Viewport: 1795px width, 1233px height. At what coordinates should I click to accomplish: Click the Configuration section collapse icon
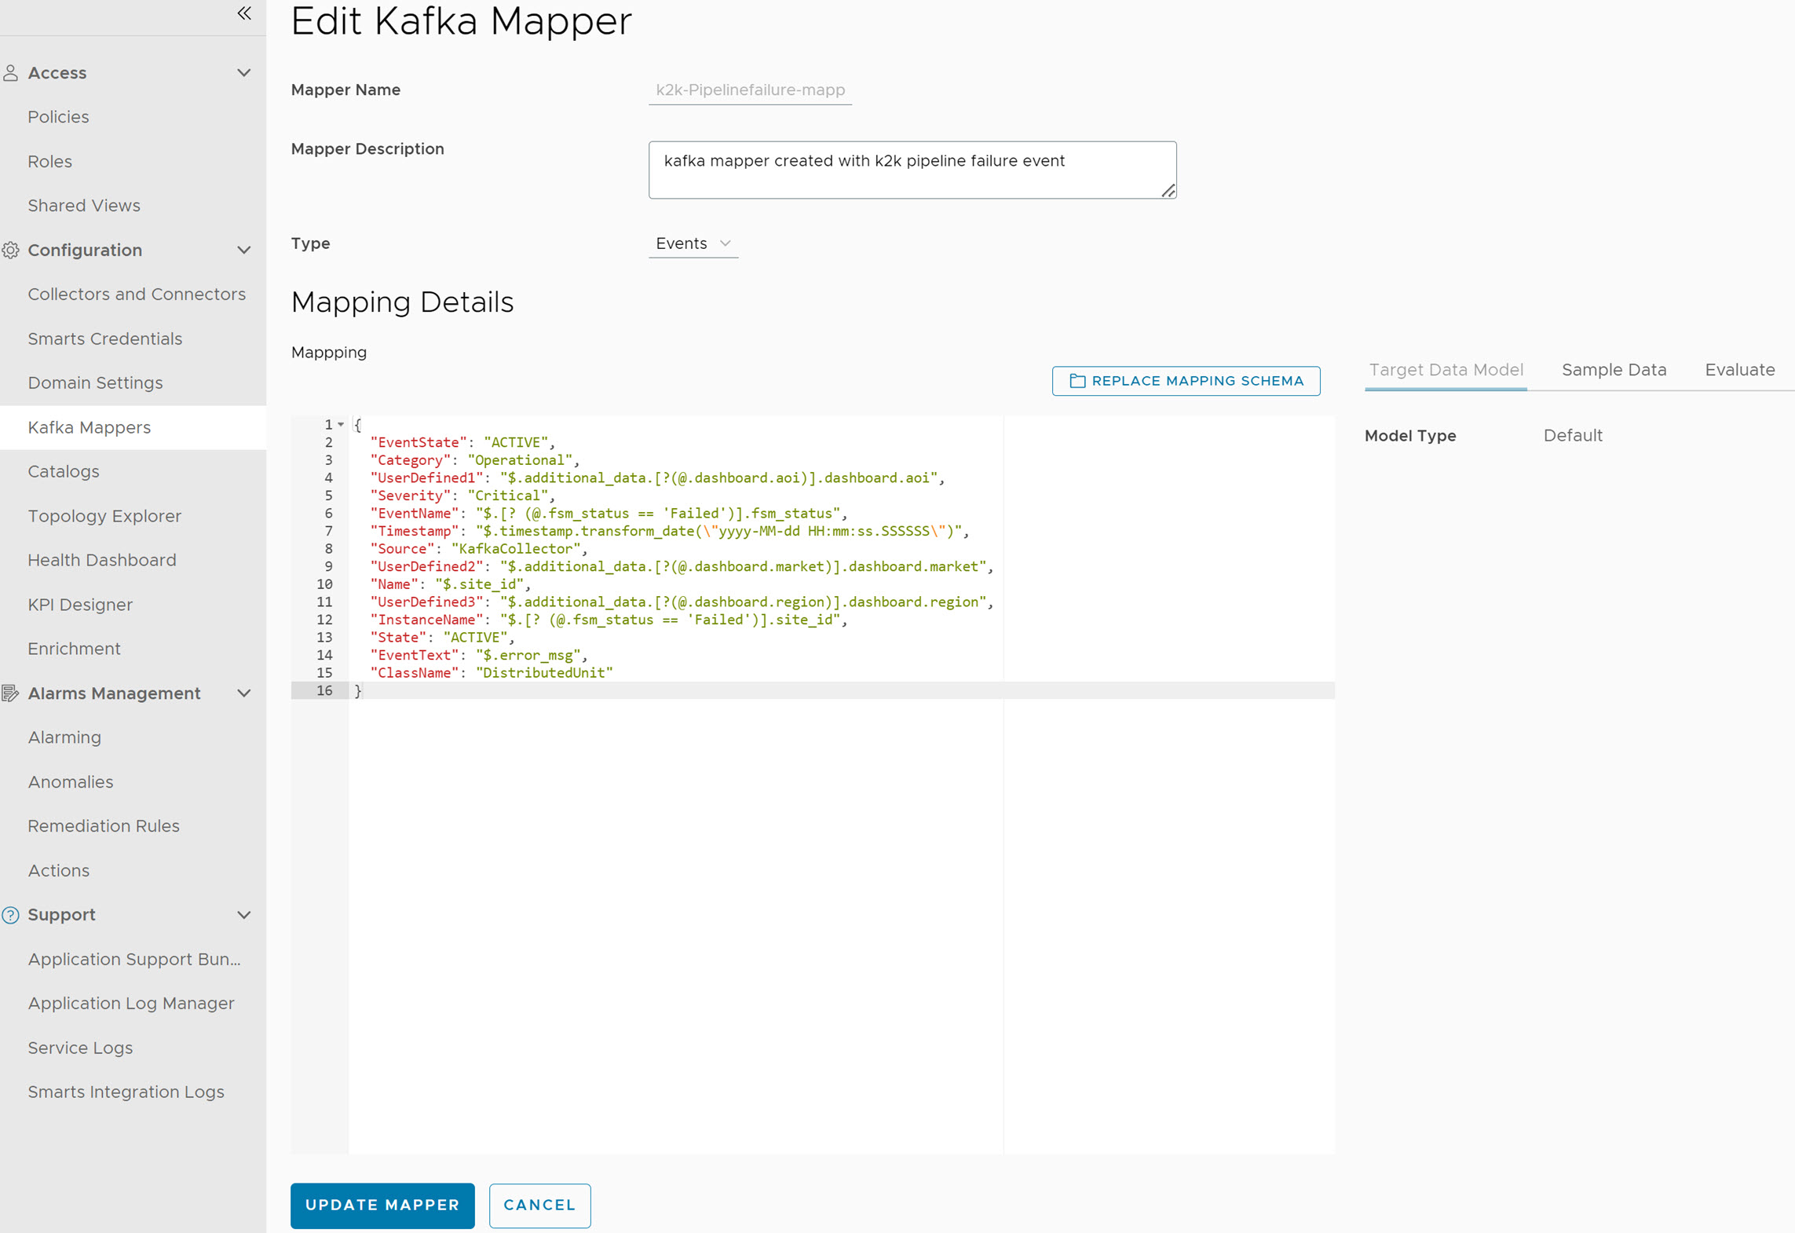point(244,250)
